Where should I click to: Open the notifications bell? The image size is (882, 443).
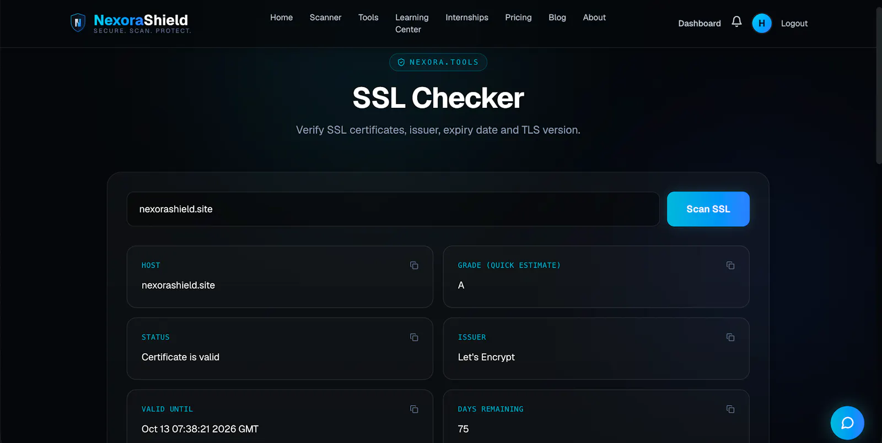tap(736, 21)
